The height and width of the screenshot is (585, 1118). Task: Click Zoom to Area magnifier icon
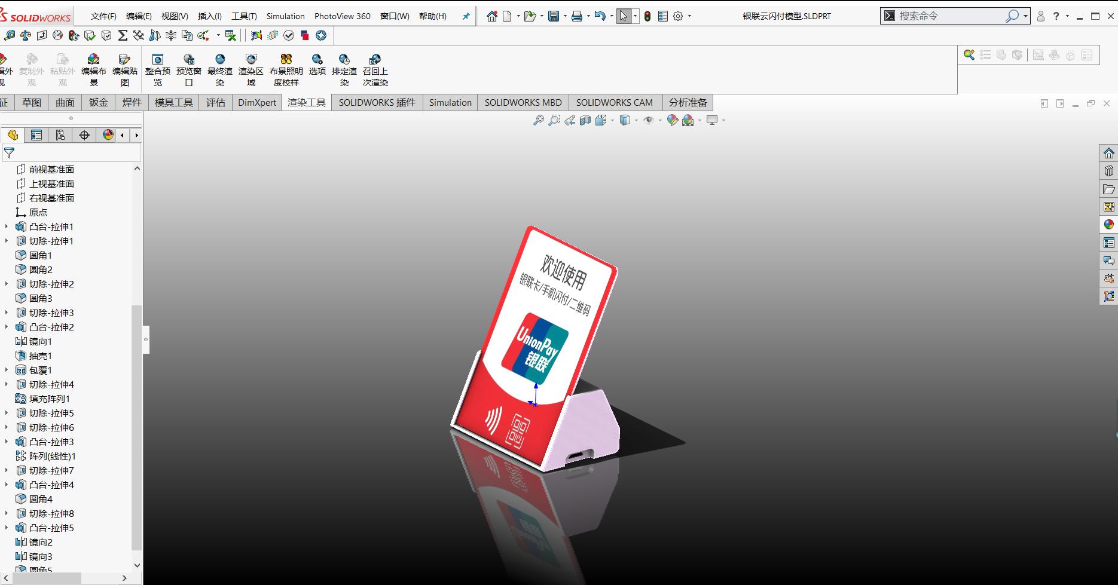(554, 120)
